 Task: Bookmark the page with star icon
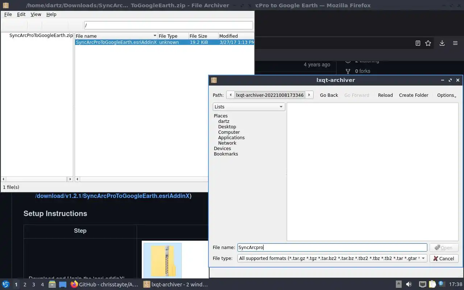point(428,43)
